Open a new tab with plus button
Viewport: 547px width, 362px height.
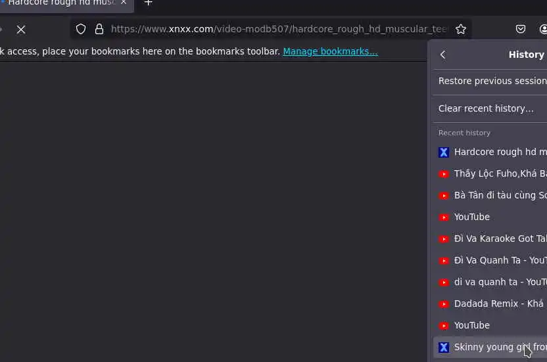pyautogui.click(x=149, y=3)
